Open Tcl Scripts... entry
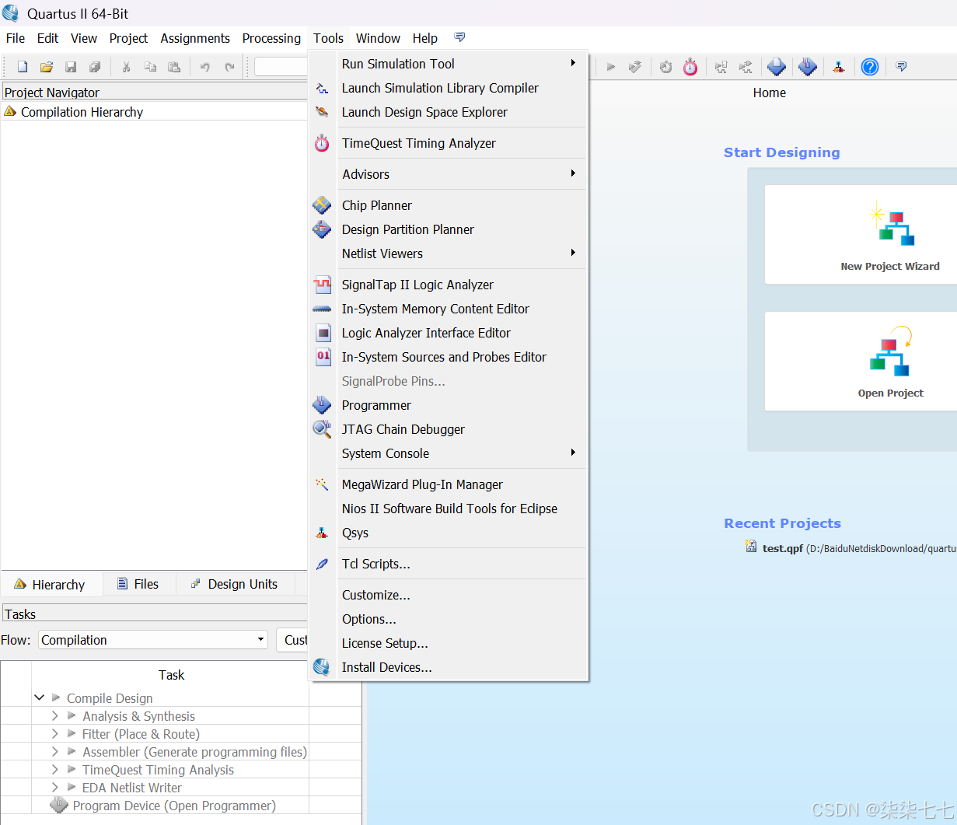Screen dimensions: 957x825 449,564
